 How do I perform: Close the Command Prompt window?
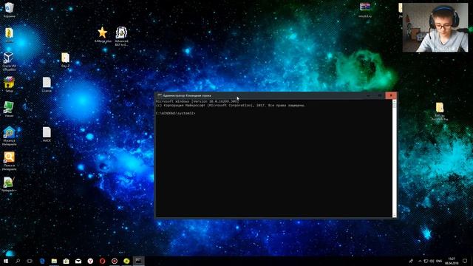(x=391, y=95)
